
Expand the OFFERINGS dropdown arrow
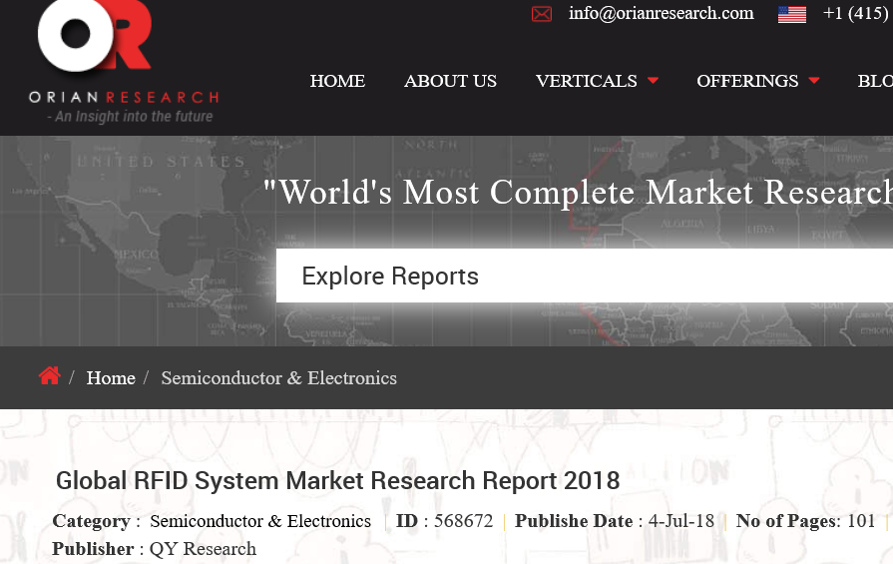[814, 81]
